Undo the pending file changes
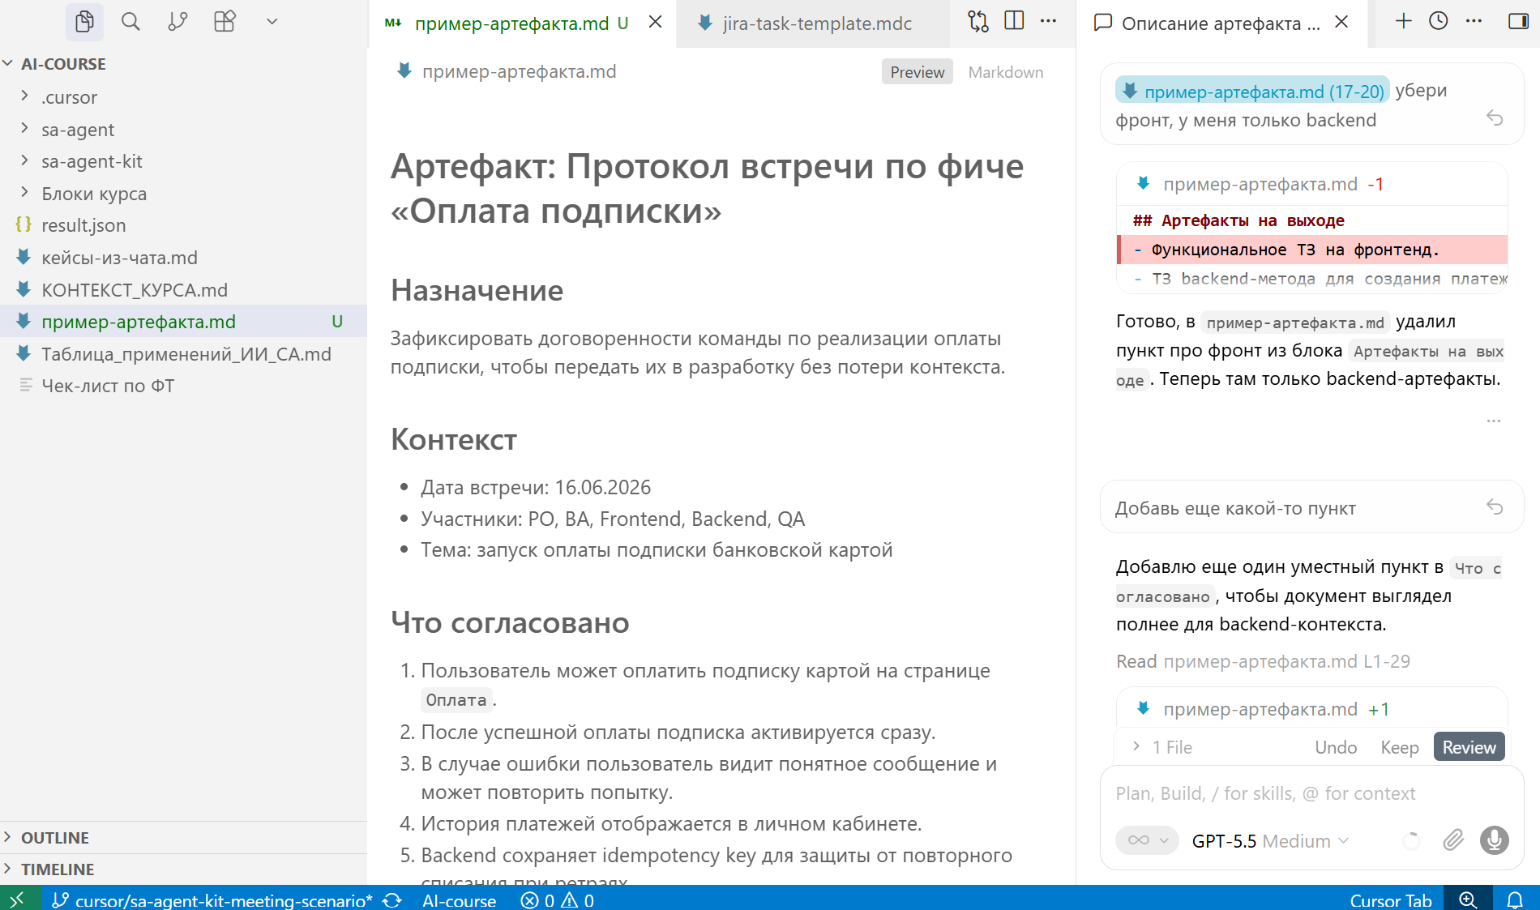Screen dimensions: 1540x910 pyautogui.click(x=1336, y=747)
